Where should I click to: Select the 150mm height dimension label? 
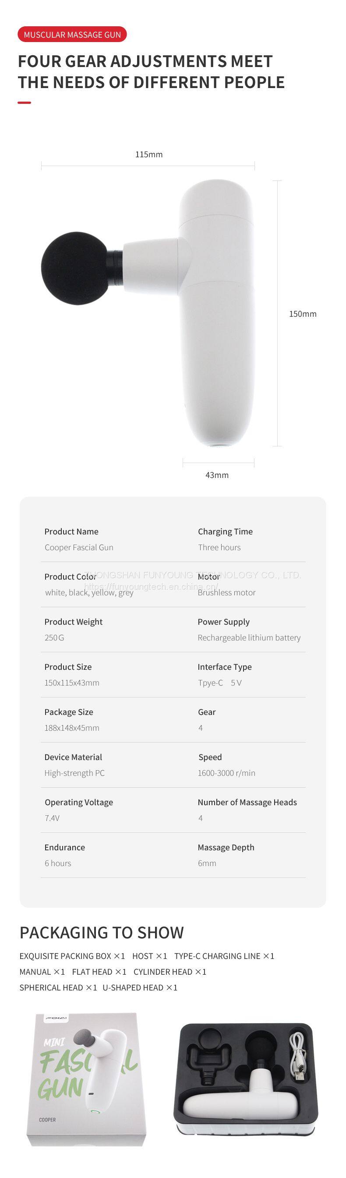point(302,314)
